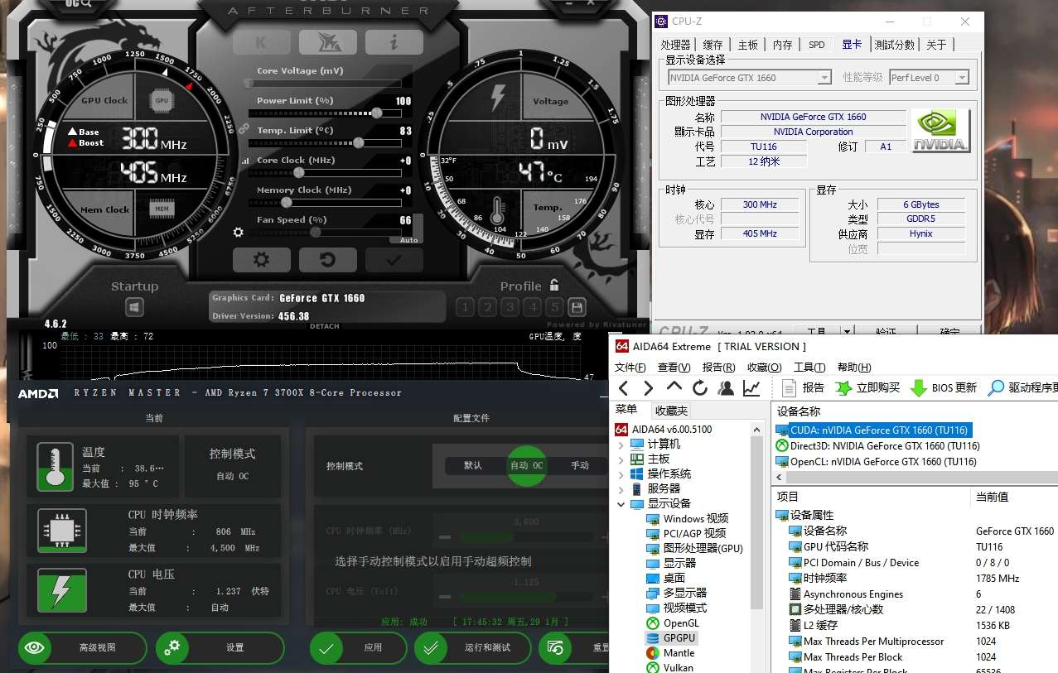This screenshot has height=673, width=1058.
Task: Toggle the Profile lock icon in Afterburner
Action: 554,285
